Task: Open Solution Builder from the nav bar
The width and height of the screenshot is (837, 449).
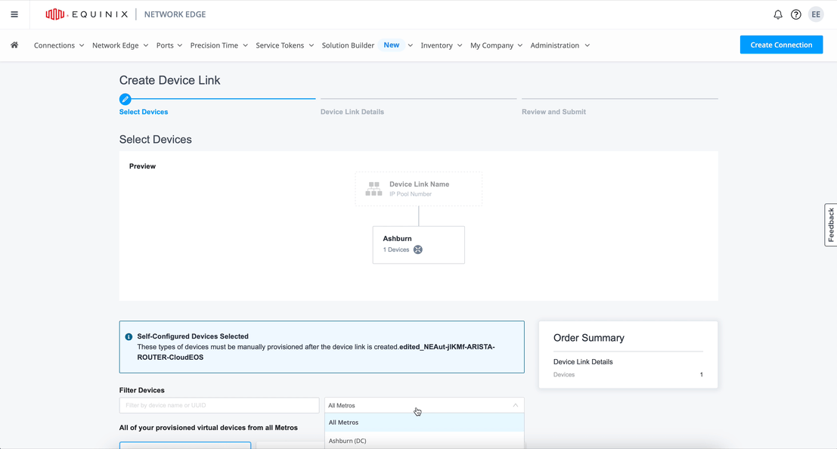Action: [x=348, y=45]
